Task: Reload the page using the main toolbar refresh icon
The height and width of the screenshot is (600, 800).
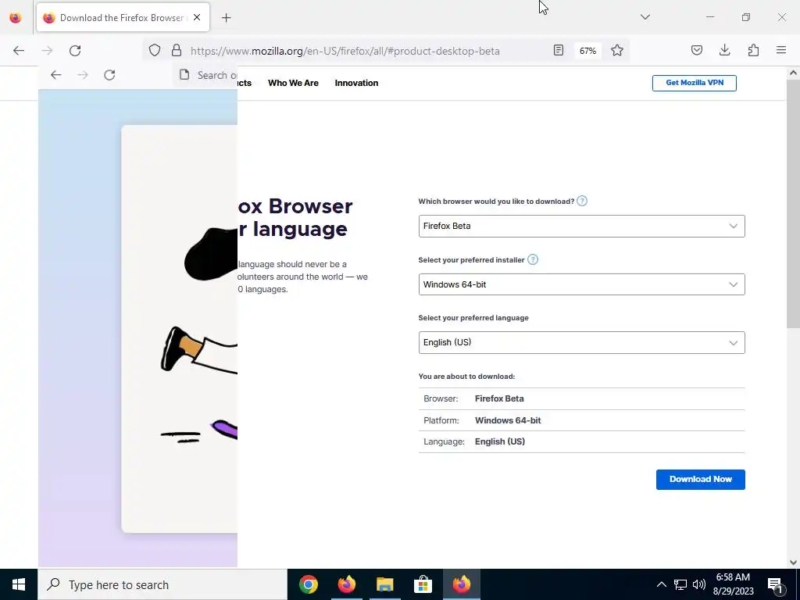Action: click(75, 51)
